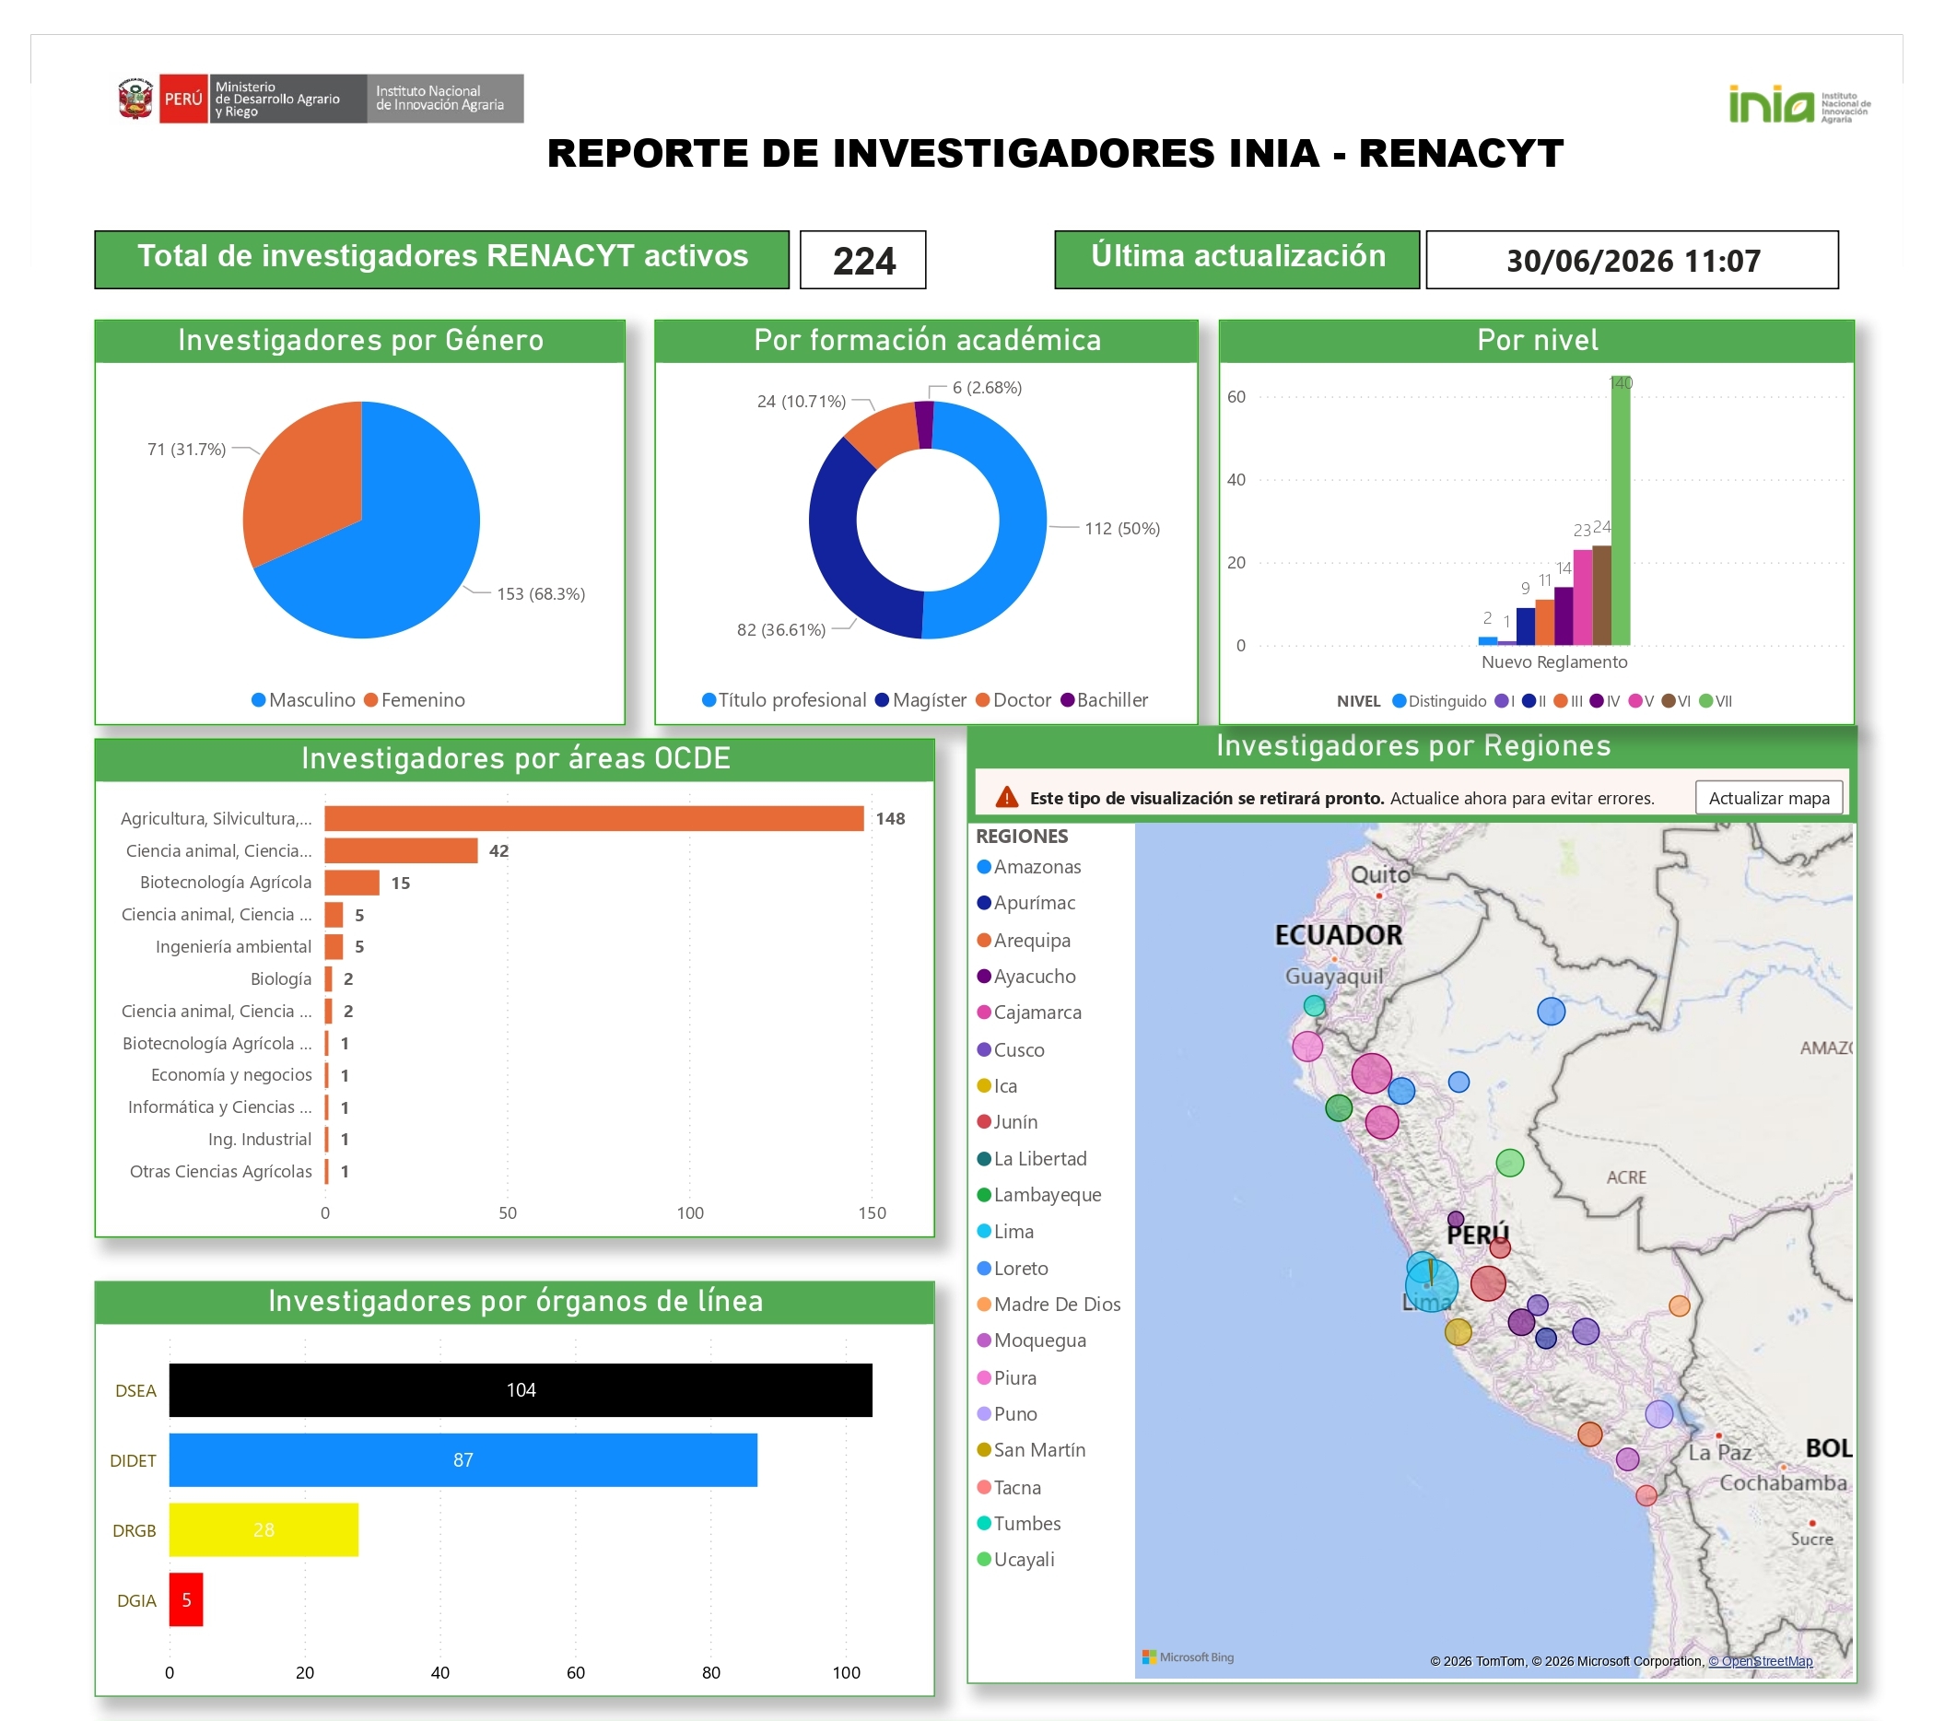This screenshot has height=1721, width=1933.
Task: Select Moquegua in the regions legend
Action: (1031, 1340)
